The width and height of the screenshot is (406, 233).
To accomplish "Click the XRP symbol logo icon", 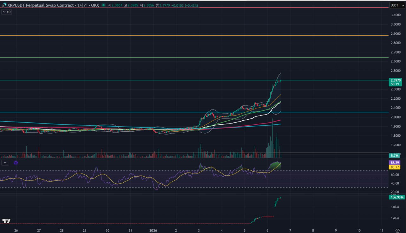I will click(x=4, y=5).
